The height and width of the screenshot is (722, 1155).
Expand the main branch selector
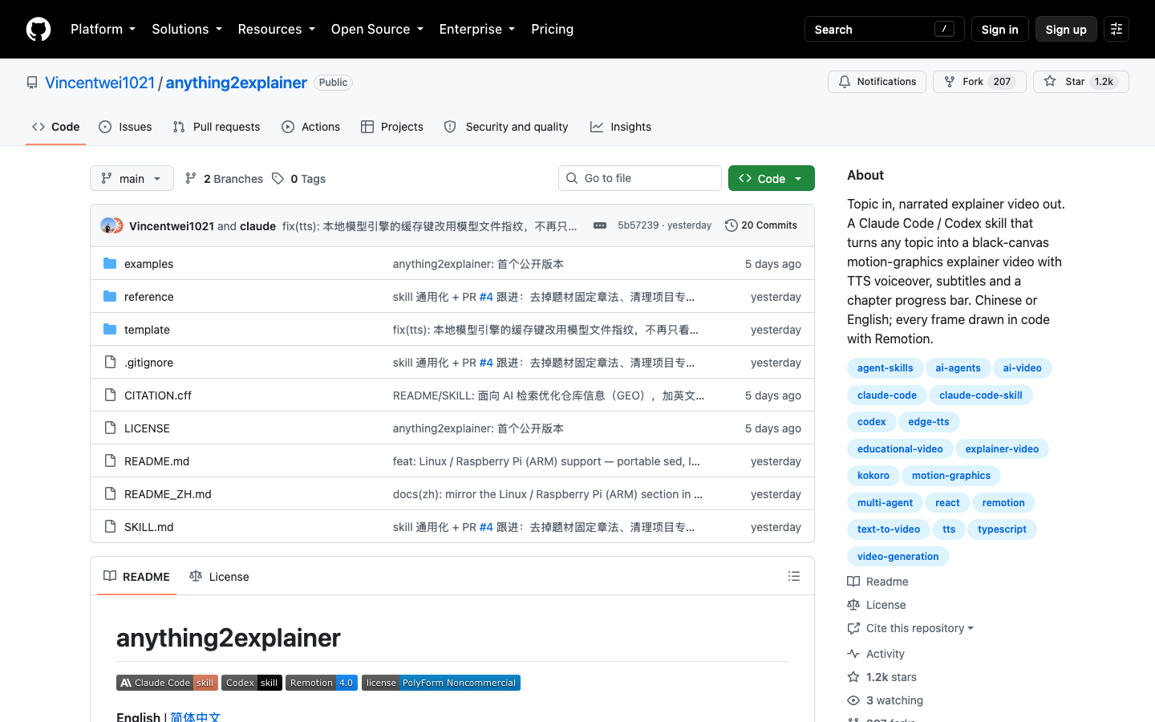point(132,178)
